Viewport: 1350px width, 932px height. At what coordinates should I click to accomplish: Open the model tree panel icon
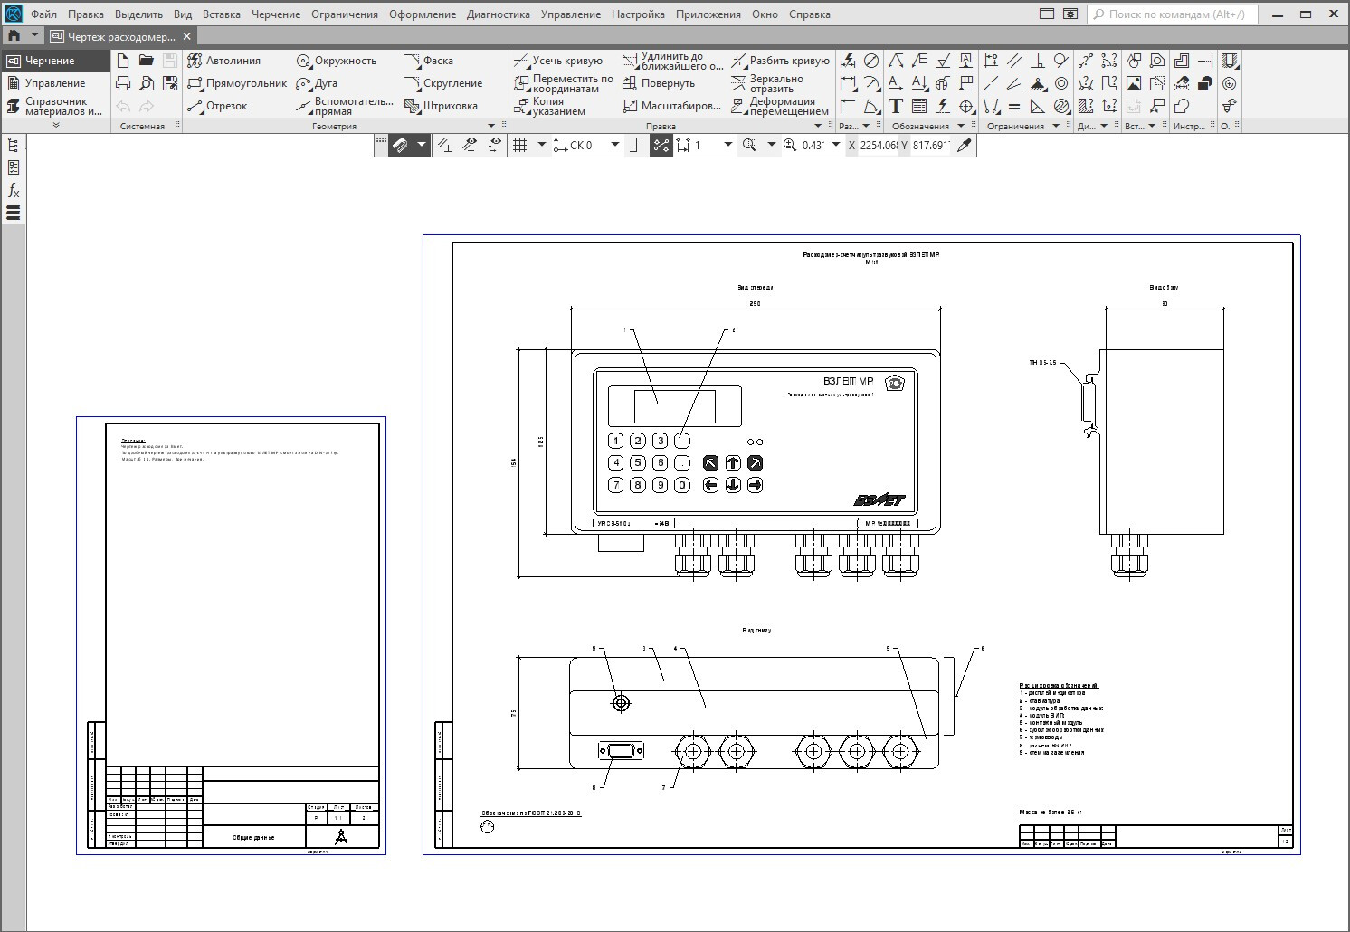point(14,145)
